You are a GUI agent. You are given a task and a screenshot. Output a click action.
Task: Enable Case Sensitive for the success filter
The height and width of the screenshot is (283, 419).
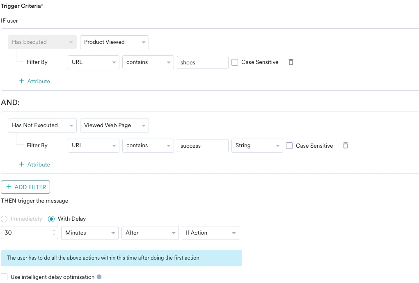coord(289,145)
